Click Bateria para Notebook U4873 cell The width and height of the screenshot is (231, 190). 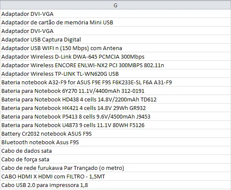tap(116, 125)
